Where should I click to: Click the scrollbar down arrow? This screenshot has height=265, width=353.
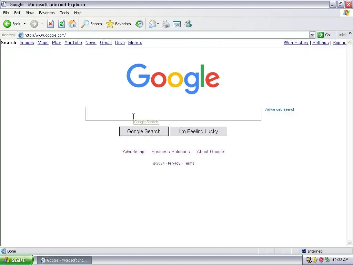(x=350, y=243)
